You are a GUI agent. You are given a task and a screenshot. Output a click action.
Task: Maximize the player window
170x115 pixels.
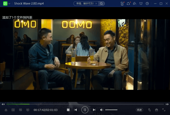pyautogui.click(x=161, y=4)
